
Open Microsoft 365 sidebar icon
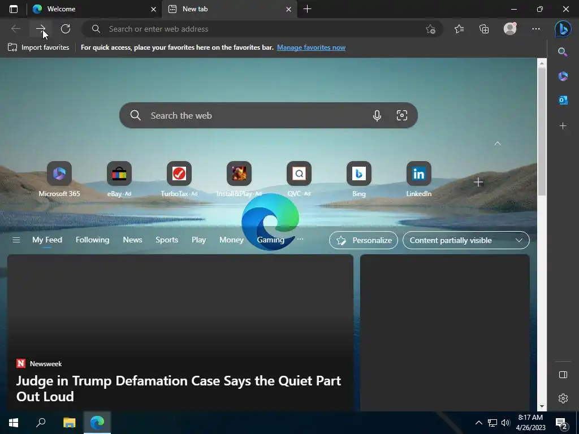tap(563, 76)
